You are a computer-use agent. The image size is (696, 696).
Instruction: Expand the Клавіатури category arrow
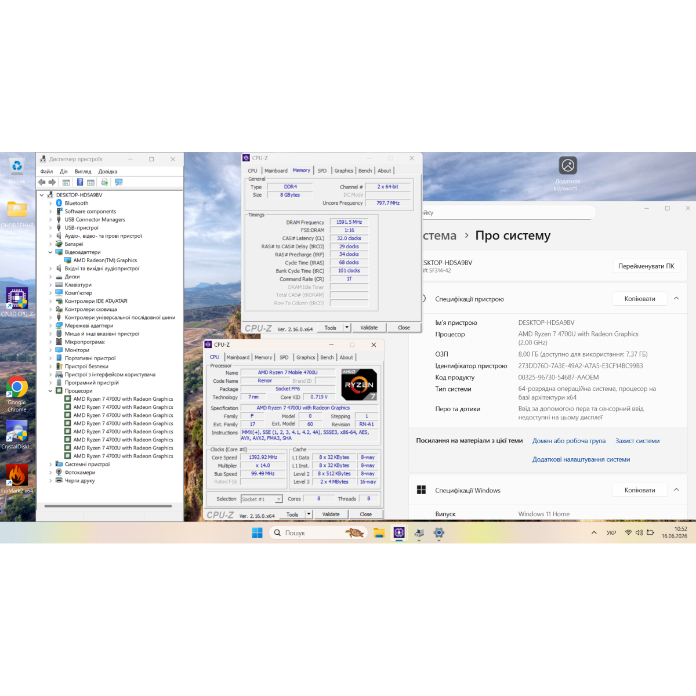pyautogui.click(x=50, y=285)
